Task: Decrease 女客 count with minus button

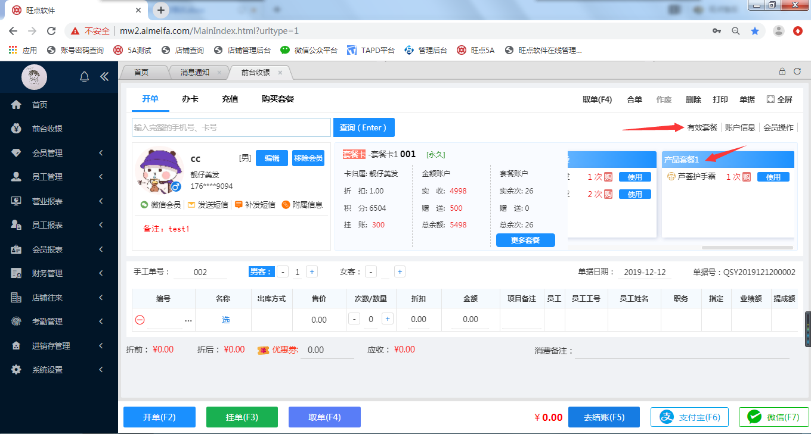Action: [371, 271]
